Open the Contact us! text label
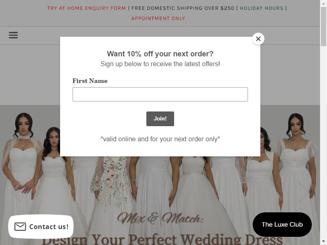 (x=49, y=227)
